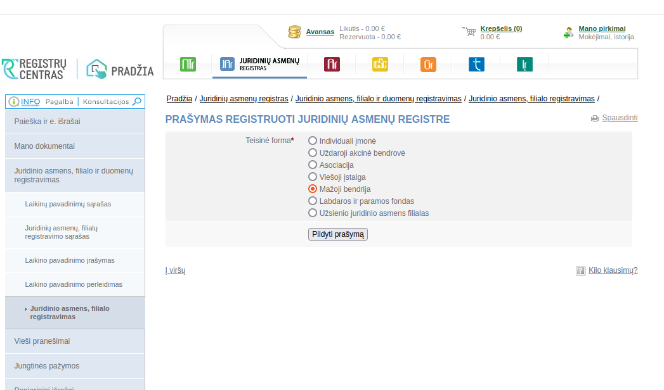Switch to Juridinių asmenų registras tab
Image resolution: width=664 pixels, height=390 pixels.
[x=259, y=64]
